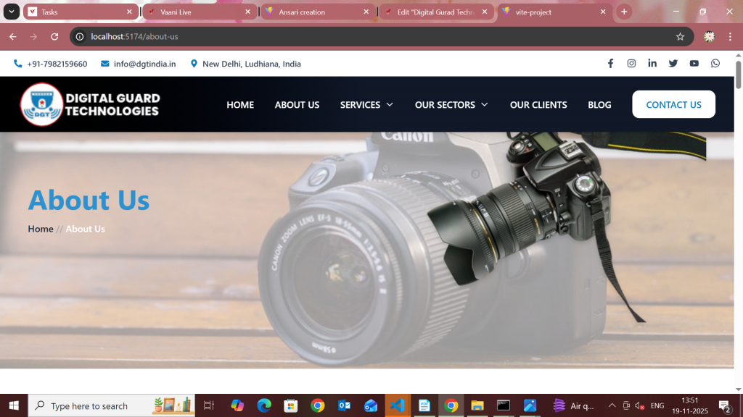The image size is (743, 417).
Task: Open the Facebook social icon
Action: point(610,64)
